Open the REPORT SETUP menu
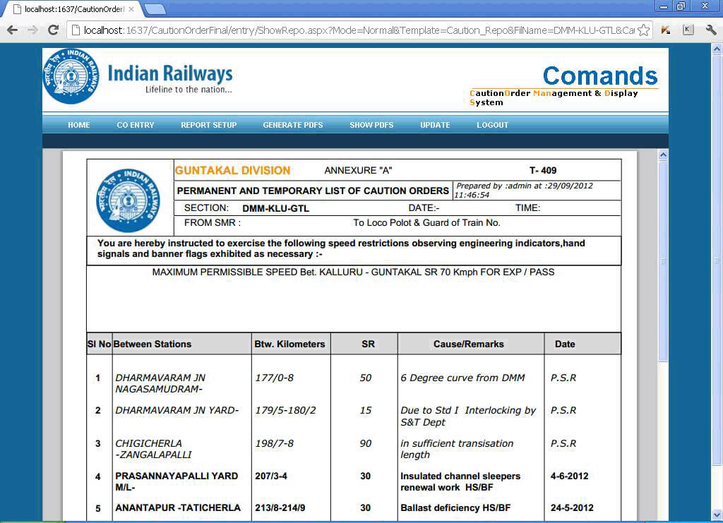This screenshot has width=723, height=523. pos(209,125)
